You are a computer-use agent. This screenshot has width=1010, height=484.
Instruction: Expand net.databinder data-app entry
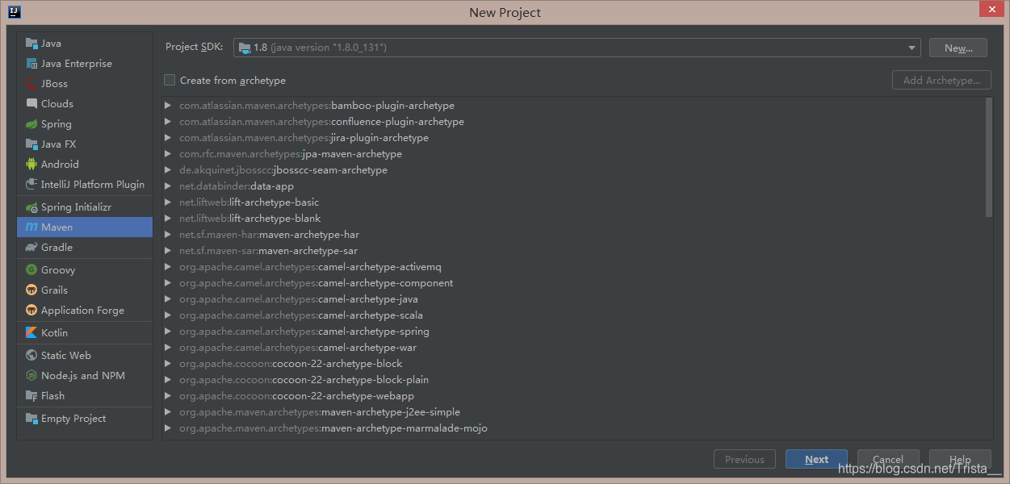point(168,186)
